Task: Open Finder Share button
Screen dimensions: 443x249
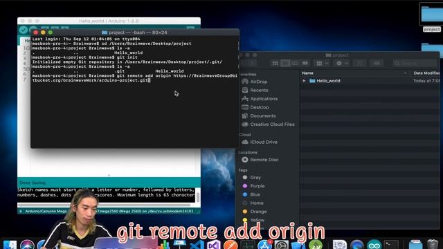Action: pos(360,63)
